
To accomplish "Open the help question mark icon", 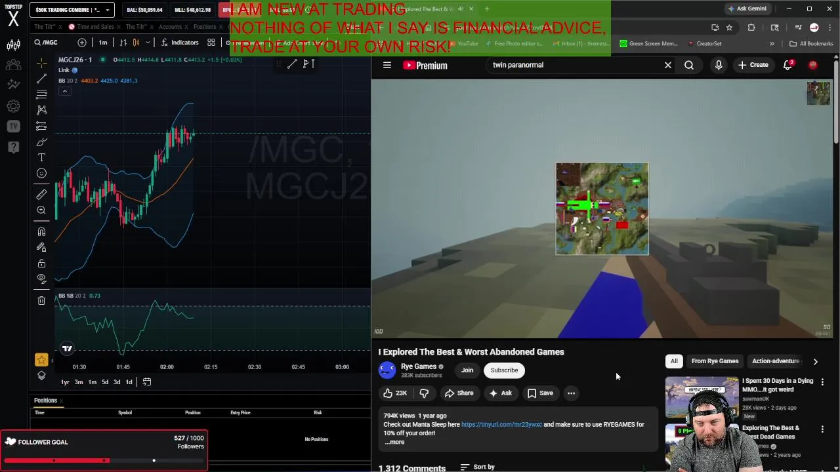I will point(13,147).
